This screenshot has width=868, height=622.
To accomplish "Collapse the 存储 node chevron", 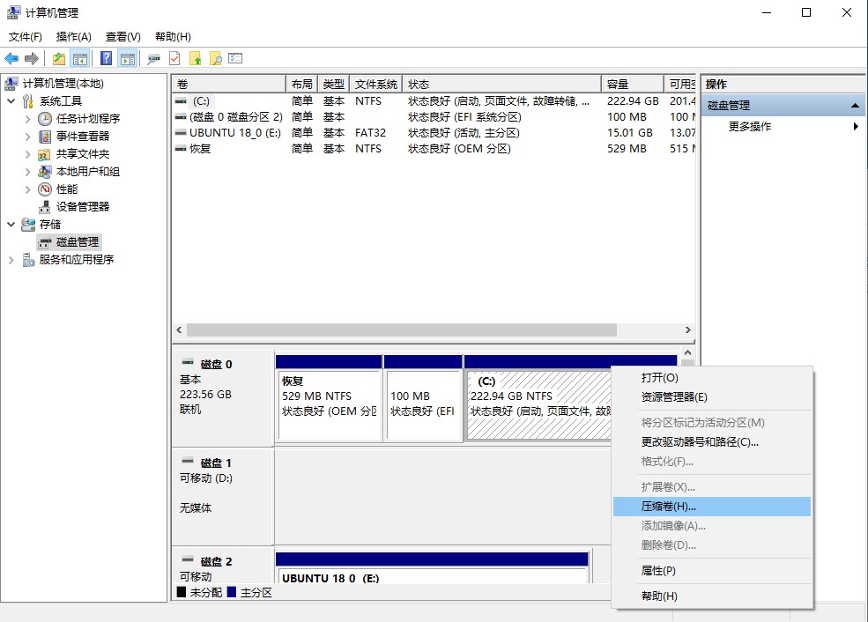I will point(11,225).
